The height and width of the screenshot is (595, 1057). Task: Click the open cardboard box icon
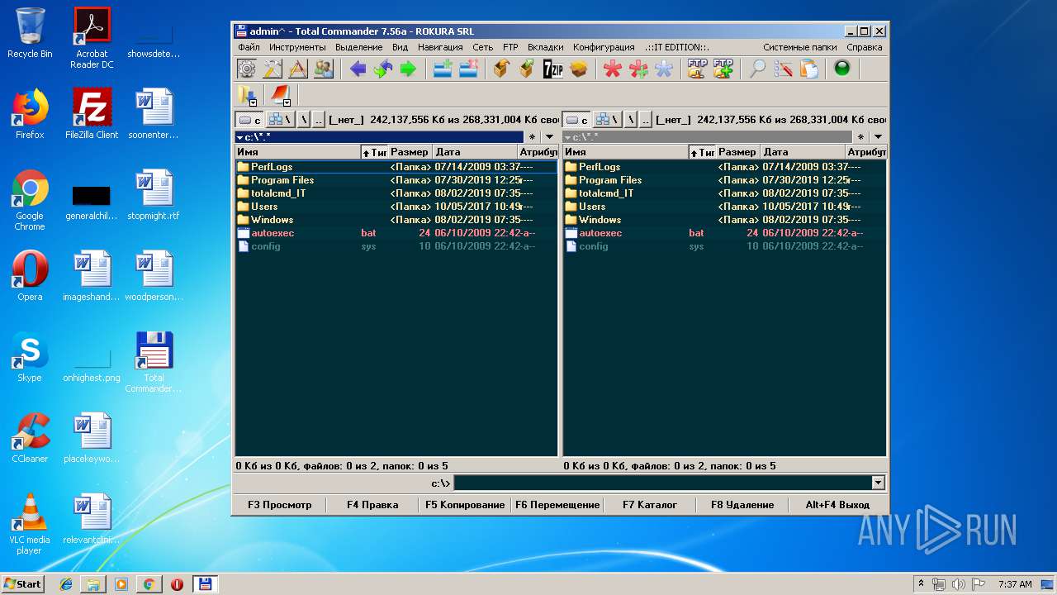point(579,69)
